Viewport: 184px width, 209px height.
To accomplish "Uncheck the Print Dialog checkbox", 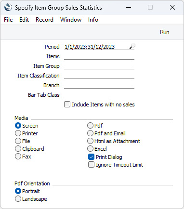I will [91, 157].
